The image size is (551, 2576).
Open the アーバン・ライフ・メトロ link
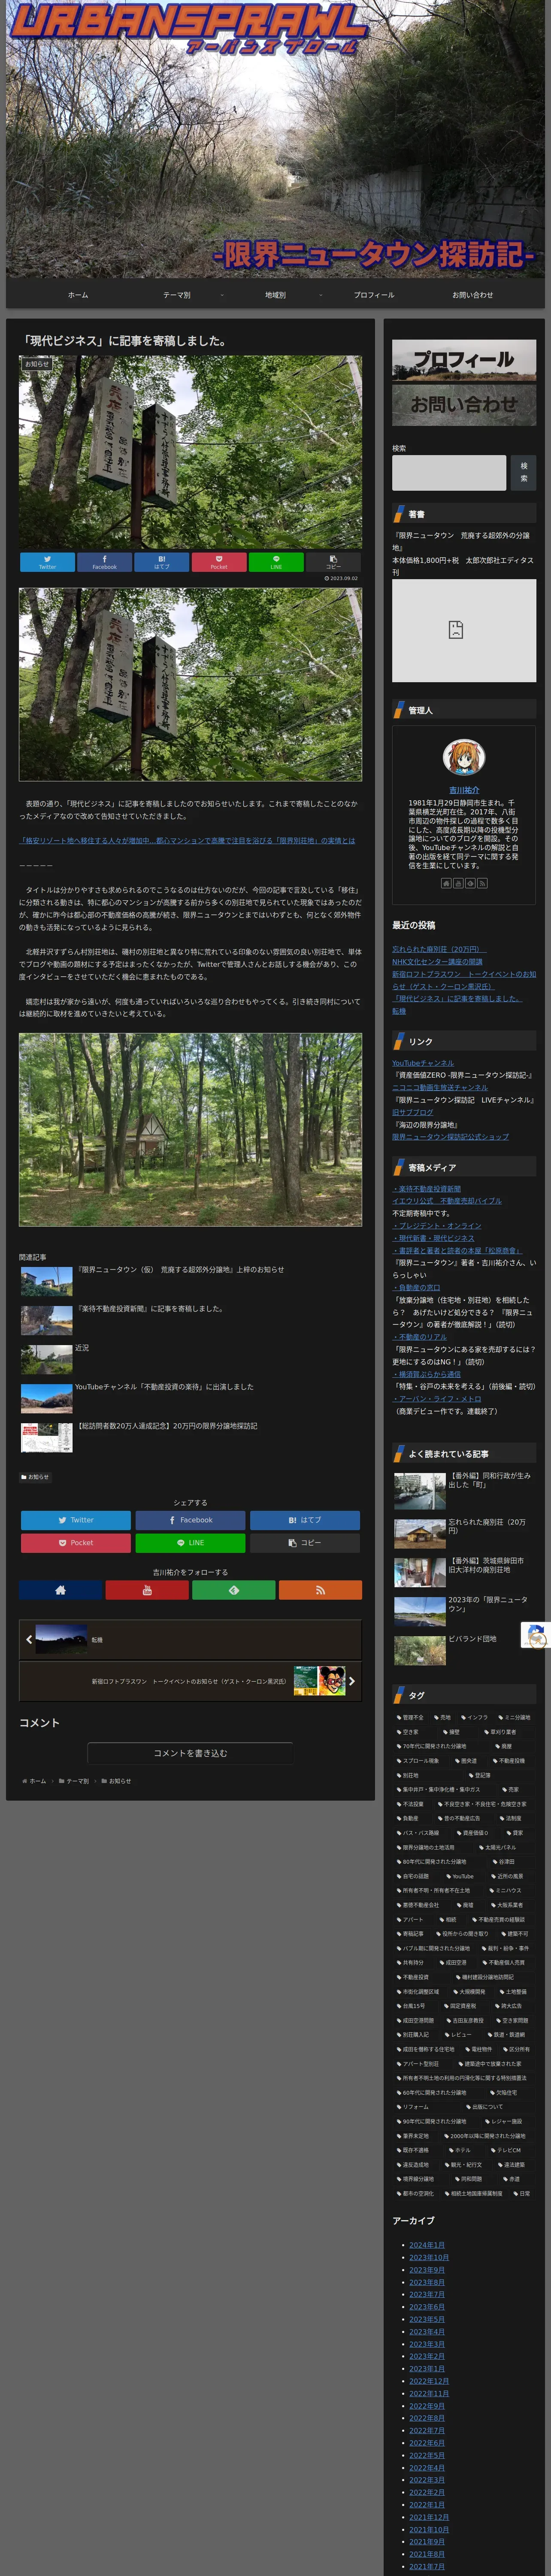click(x=437, y=1399)
